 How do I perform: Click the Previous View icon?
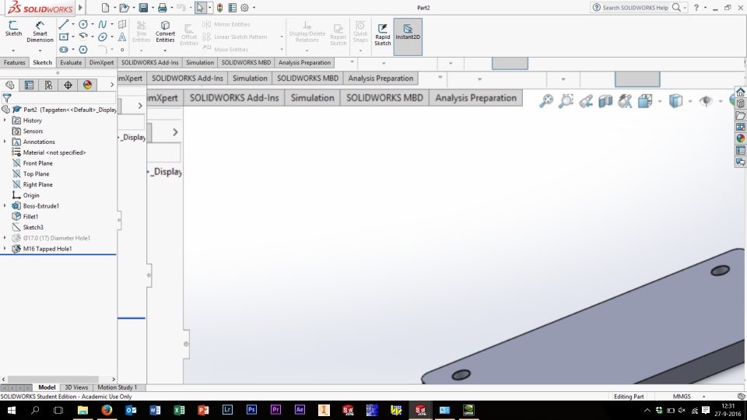(586, 101)
